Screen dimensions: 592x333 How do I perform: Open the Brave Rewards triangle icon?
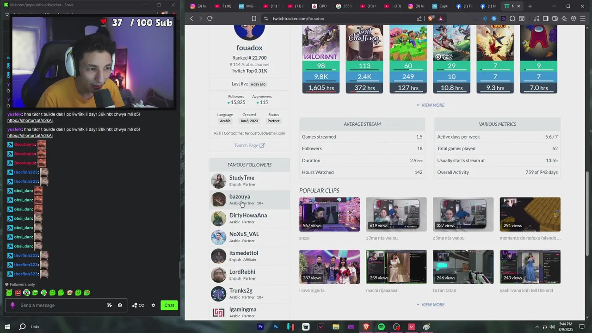tap(441, 18)
